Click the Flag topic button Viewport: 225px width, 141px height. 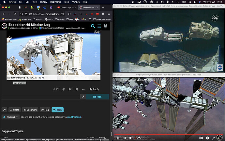click(45, 110)
